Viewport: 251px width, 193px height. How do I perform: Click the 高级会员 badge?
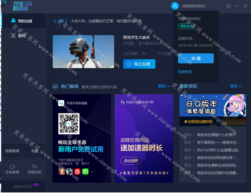pyautogui.click(x=186, y=26)
